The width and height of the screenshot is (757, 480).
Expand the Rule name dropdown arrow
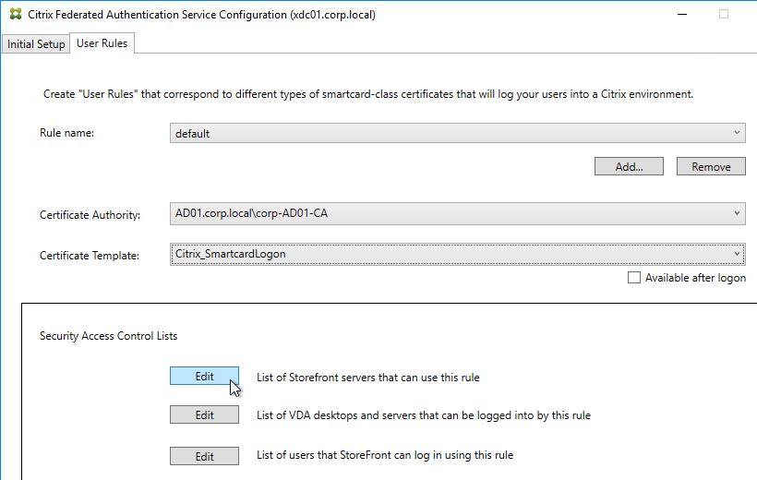[737, 133]
